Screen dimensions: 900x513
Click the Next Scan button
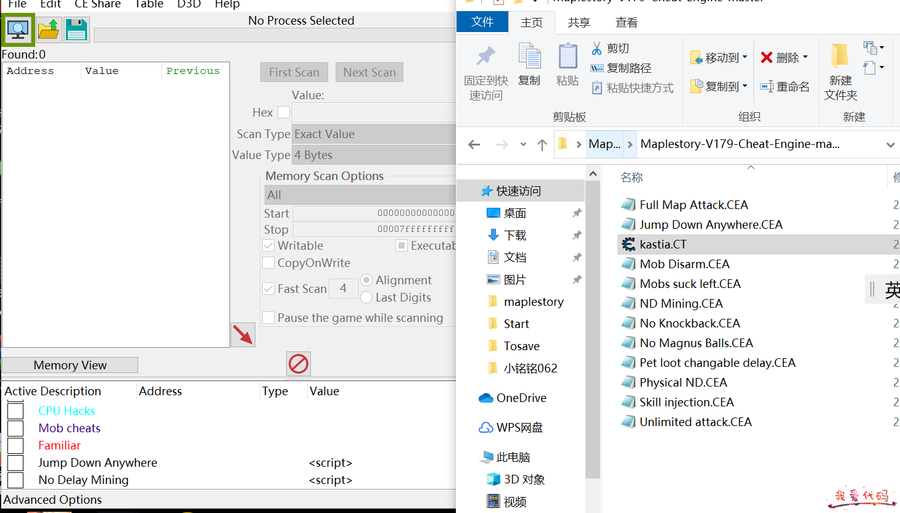click(x=369, y=72)
